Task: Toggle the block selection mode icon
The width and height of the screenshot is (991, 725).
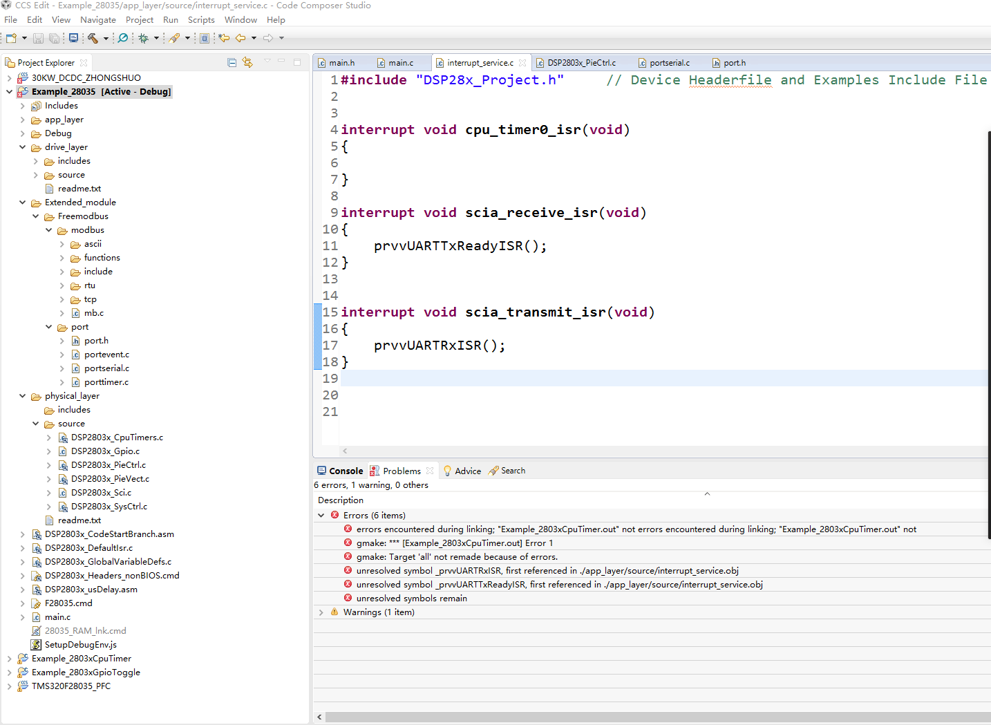Action: click(x=205, y=38)
